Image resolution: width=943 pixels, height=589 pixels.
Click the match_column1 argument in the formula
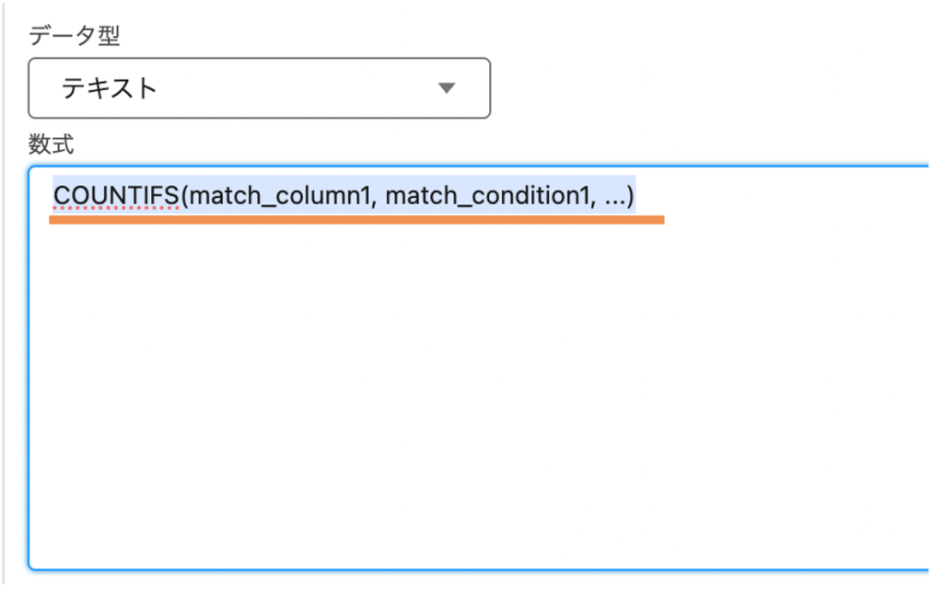tap(275, 196)
